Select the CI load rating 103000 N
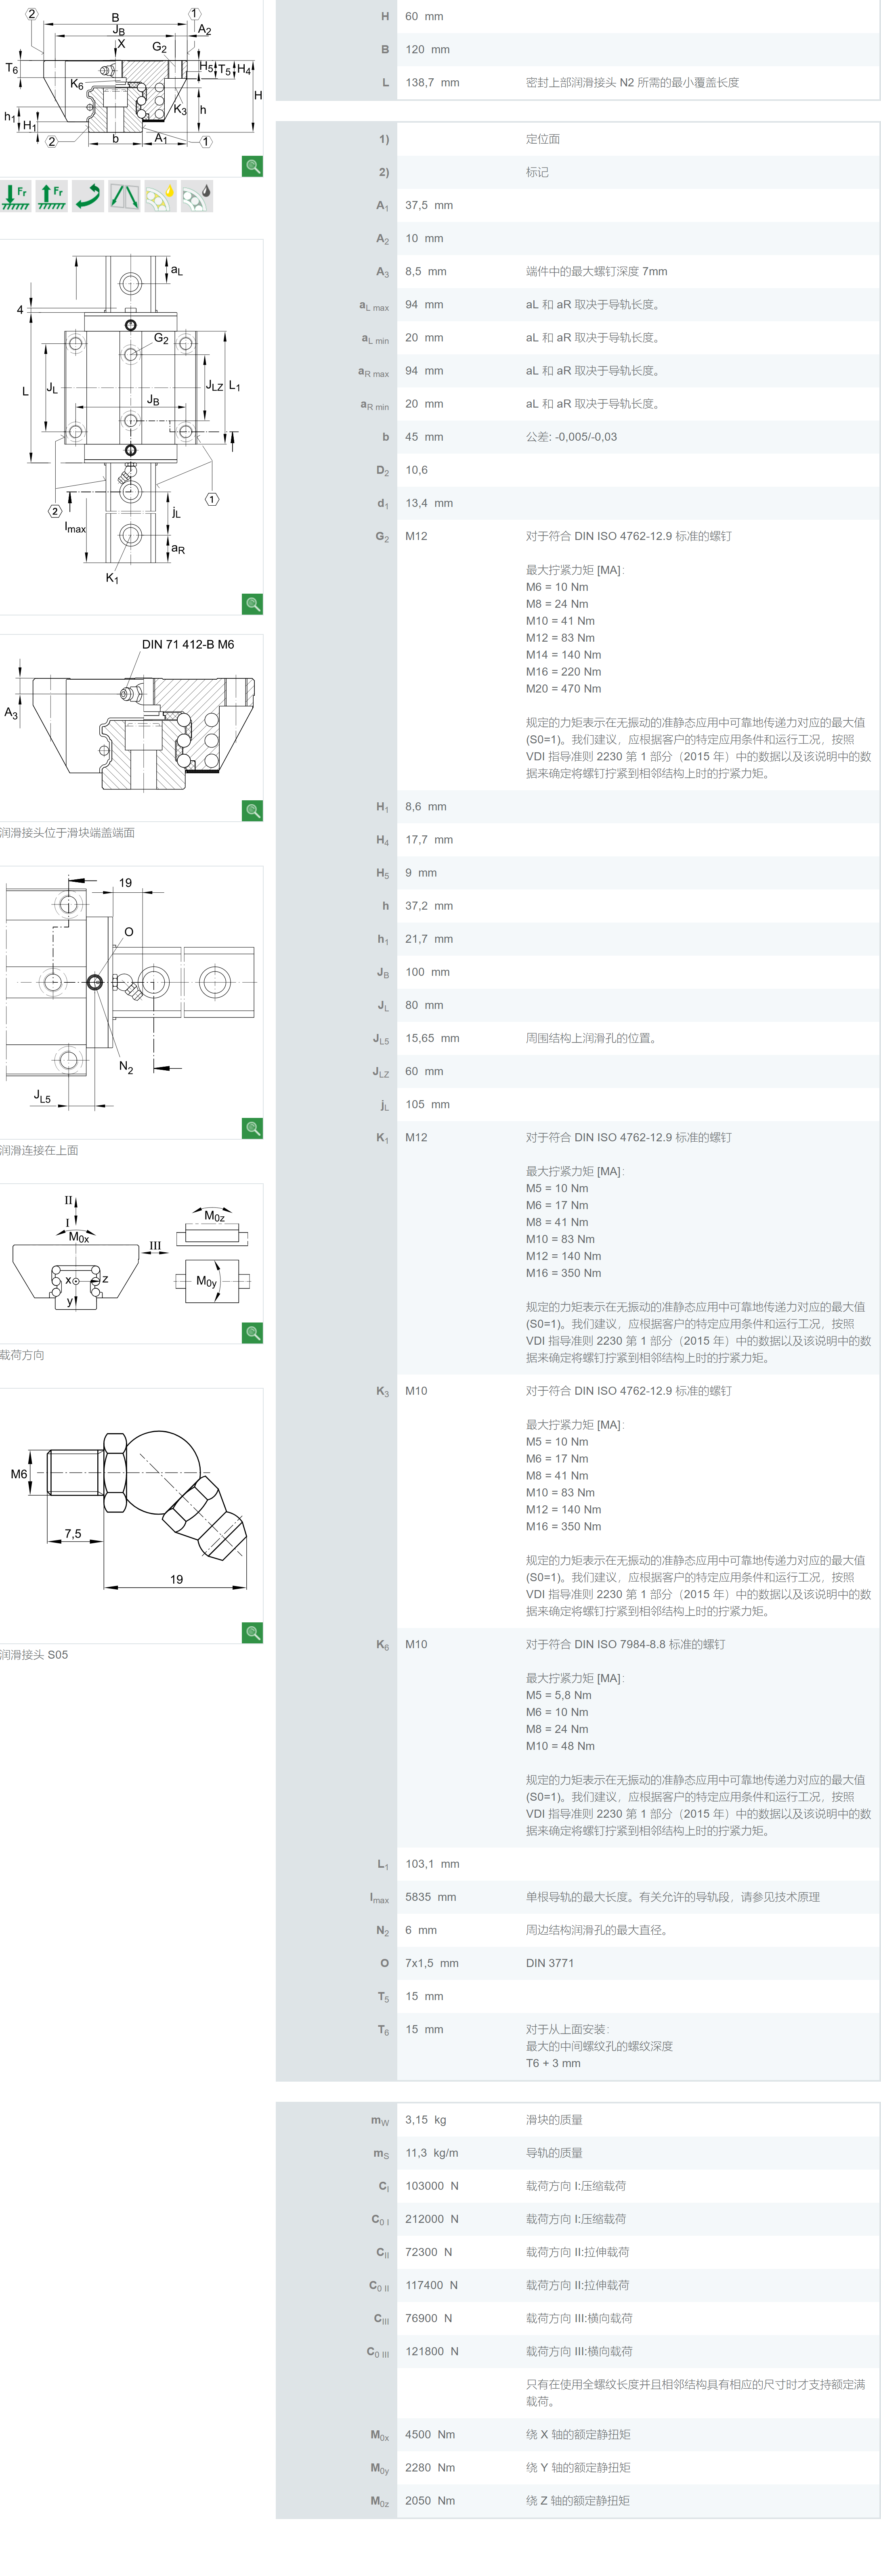881x2576 pixels. (432, 2186)
